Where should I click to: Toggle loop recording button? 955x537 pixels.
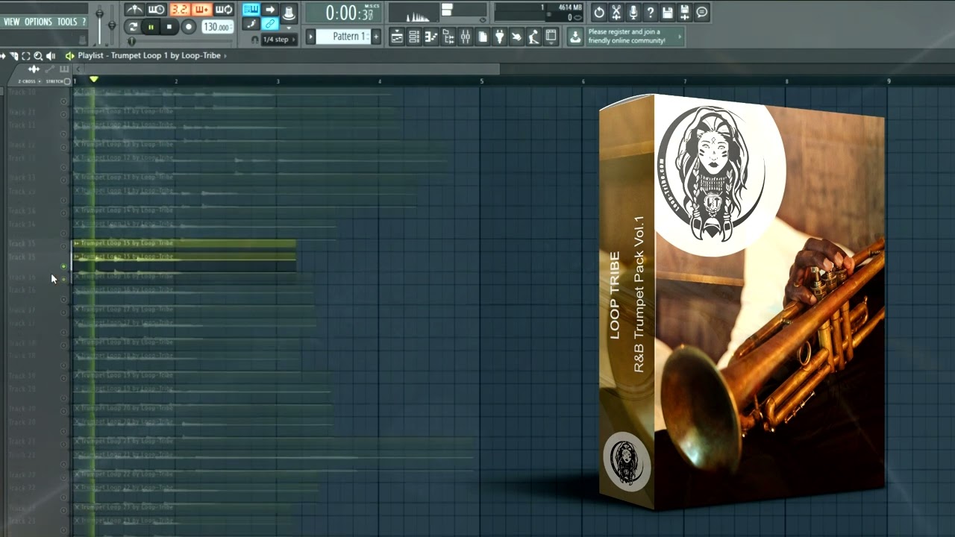click(224, 10)
